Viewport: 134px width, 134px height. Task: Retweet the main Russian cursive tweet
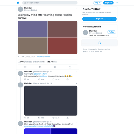point(40,67)
